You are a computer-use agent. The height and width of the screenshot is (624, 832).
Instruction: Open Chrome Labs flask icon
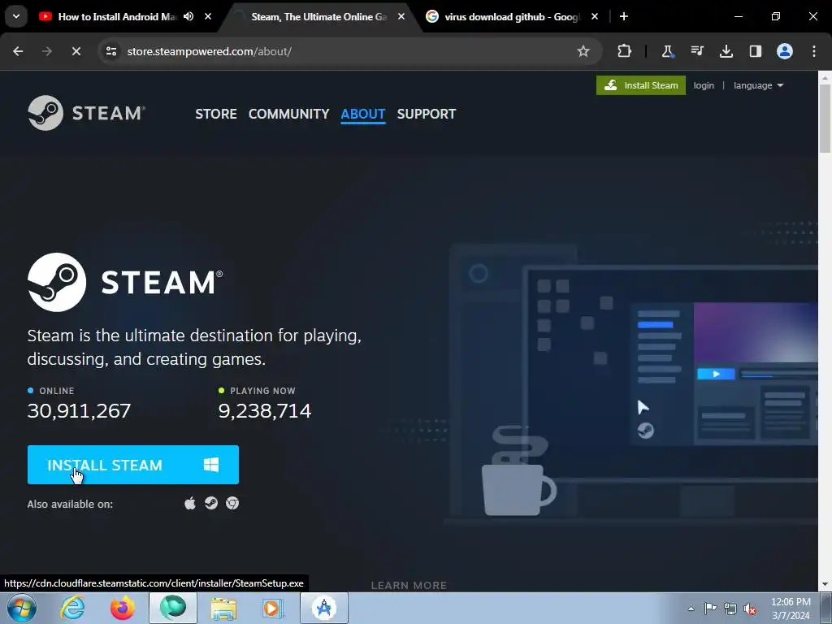pos(668,51)
